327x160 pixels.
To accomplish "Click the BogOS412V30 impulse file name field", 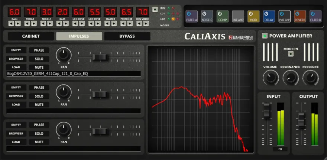I will point(74,74).
